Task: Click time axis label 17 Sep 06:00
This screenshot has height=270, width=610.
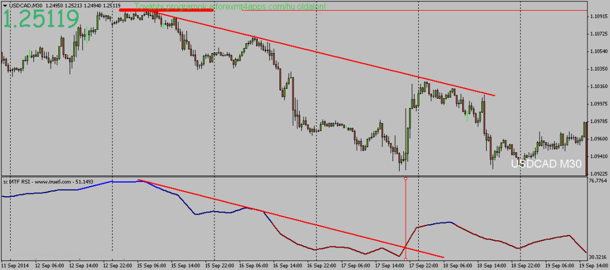Action: point(357,266)
